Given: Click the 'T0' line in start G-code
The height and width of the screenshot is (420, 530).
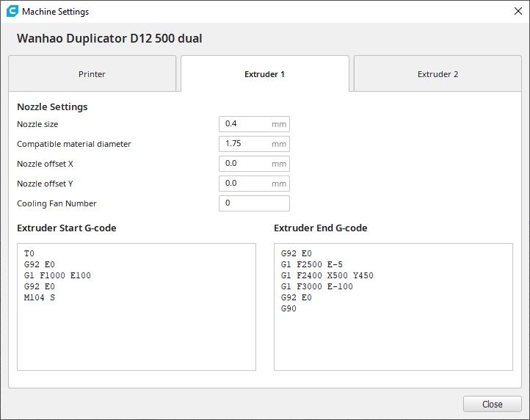Looking at the screenshot, I should 29,253.
